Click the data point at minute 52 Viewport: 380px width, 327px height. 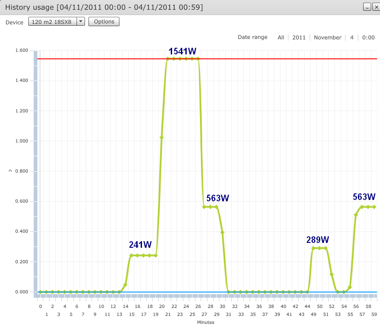click(x=332, y=275)
